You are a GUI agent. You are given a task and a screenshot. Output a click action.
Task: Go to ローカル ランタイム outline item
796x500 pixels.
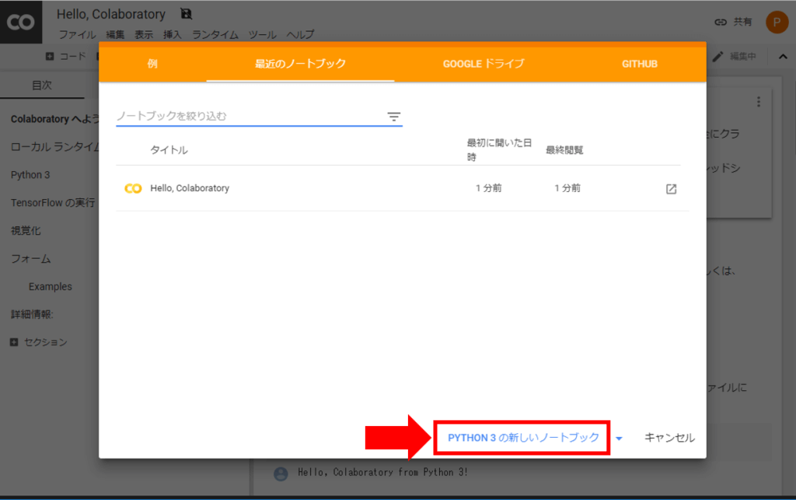(55, 147)
